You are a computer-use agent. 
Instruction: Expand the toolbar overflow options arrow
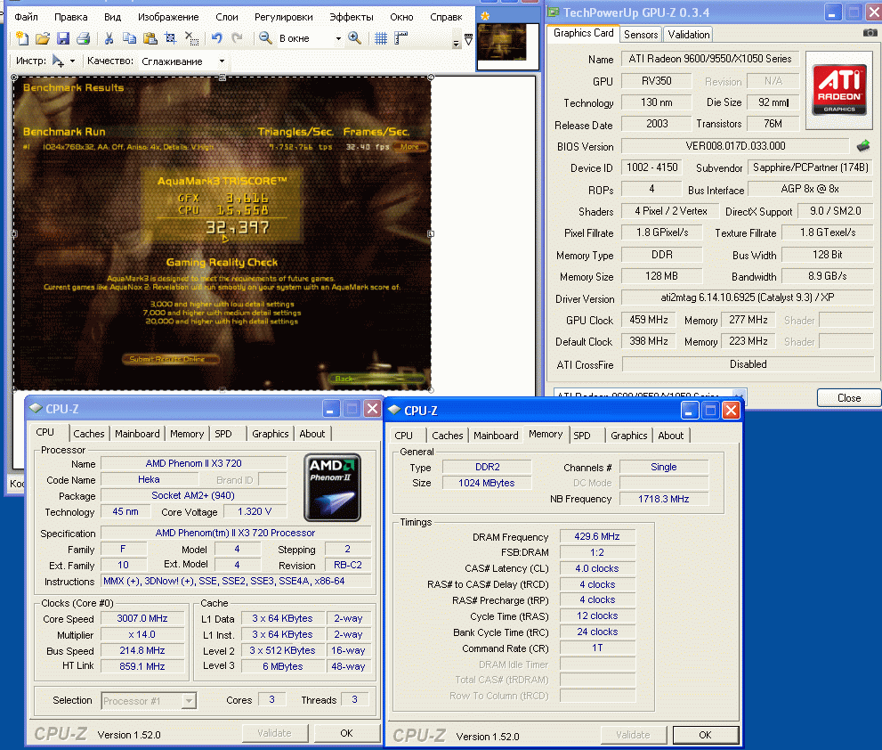pyautogui.click(x=457, y=42)
